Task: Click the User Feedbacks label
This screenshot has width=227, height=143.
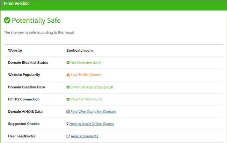Action: pyautogui.click(x=22, y=136)
